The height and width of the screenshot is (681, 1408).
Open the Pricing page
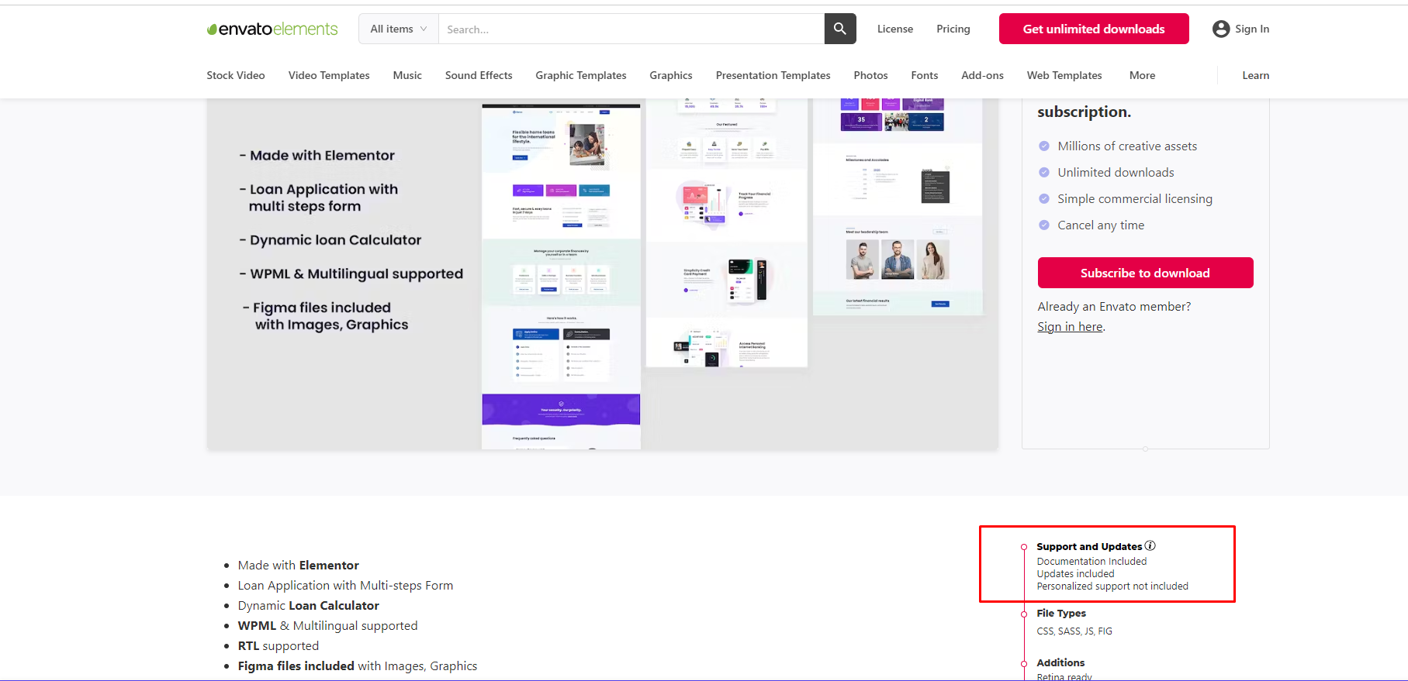(x=953, y=29)
